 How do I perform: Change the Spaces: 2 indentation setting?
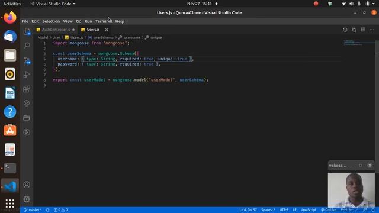(x=268, y=210)
